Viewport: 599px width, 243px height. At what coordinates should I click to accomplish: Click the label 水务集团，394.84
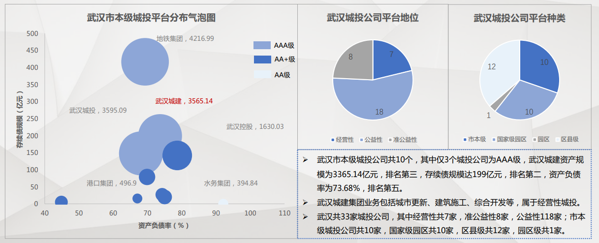pos(231,183)
